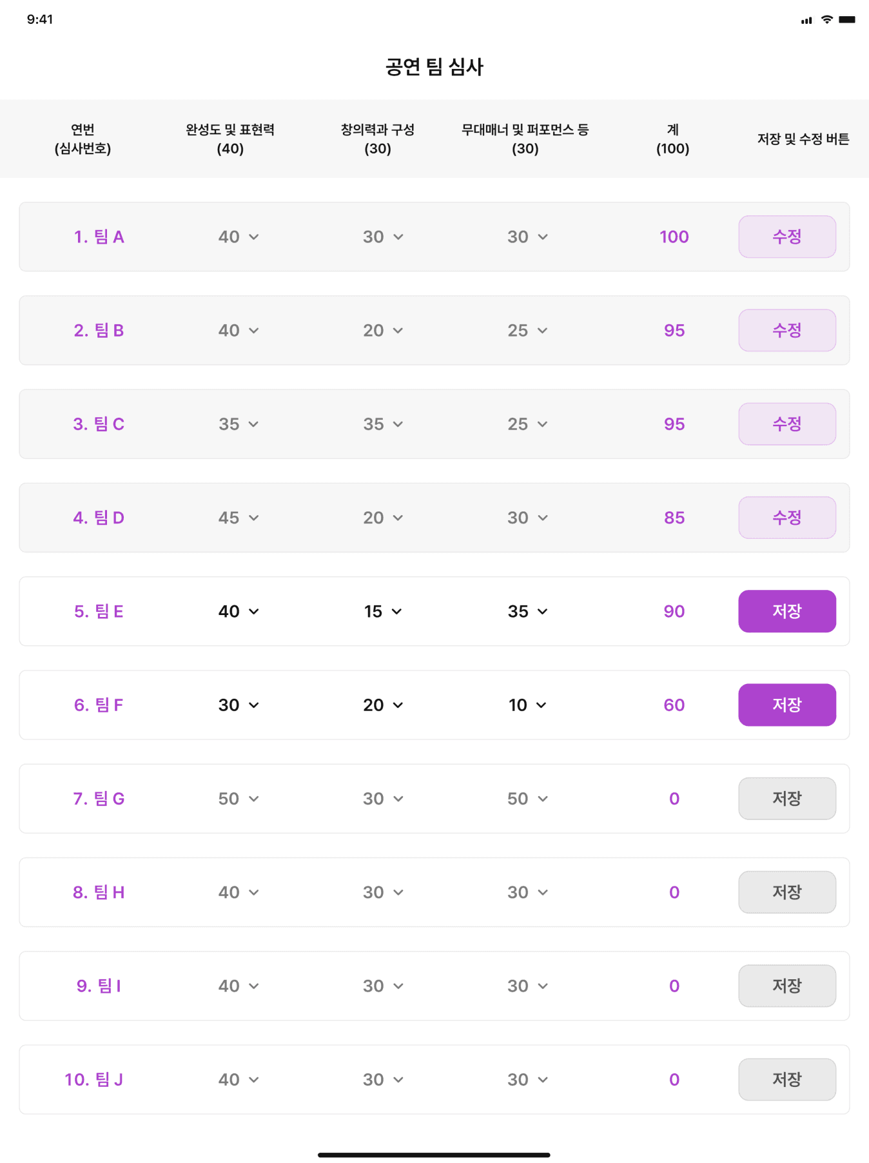The image size is (869, 1163).
Task: Open 무대매너 dropdown showing 50 for 팀 G
Action: (527, 799)
